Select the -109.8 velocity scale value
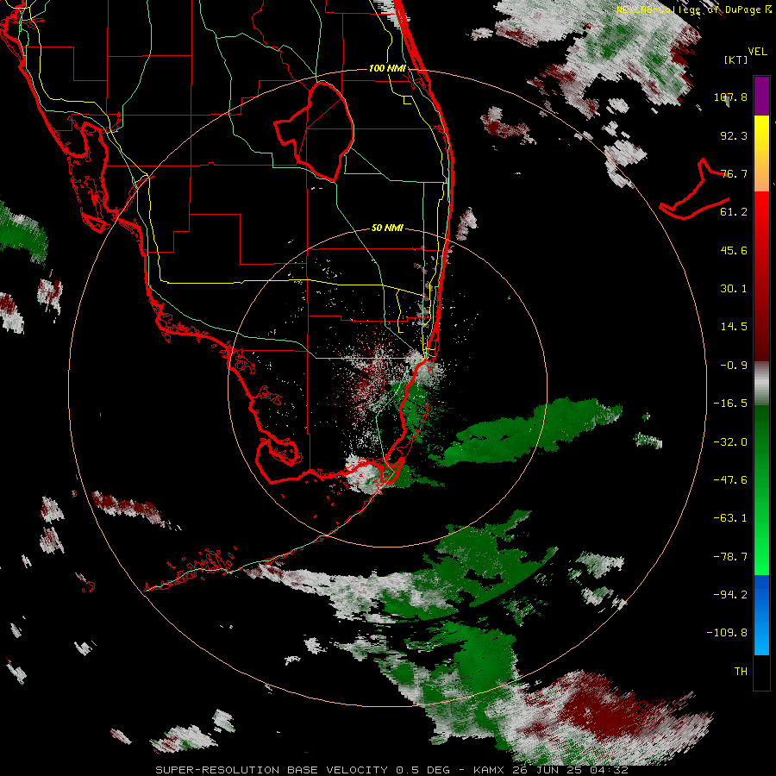776x776 pixels. 727,633
